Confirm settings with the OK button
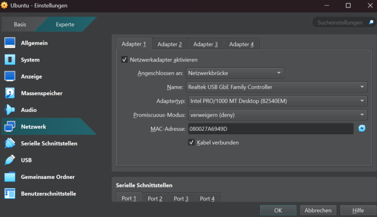The width and height of the screenshot is (377, 217). [278, 210]
